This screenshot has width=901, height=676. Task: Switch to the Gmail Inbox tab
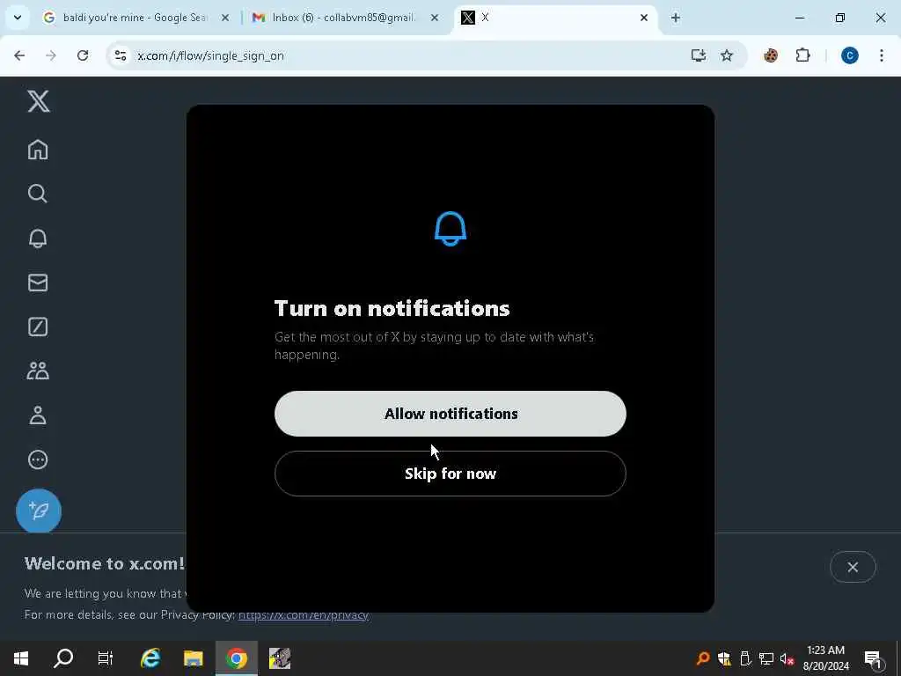(345, 18)
